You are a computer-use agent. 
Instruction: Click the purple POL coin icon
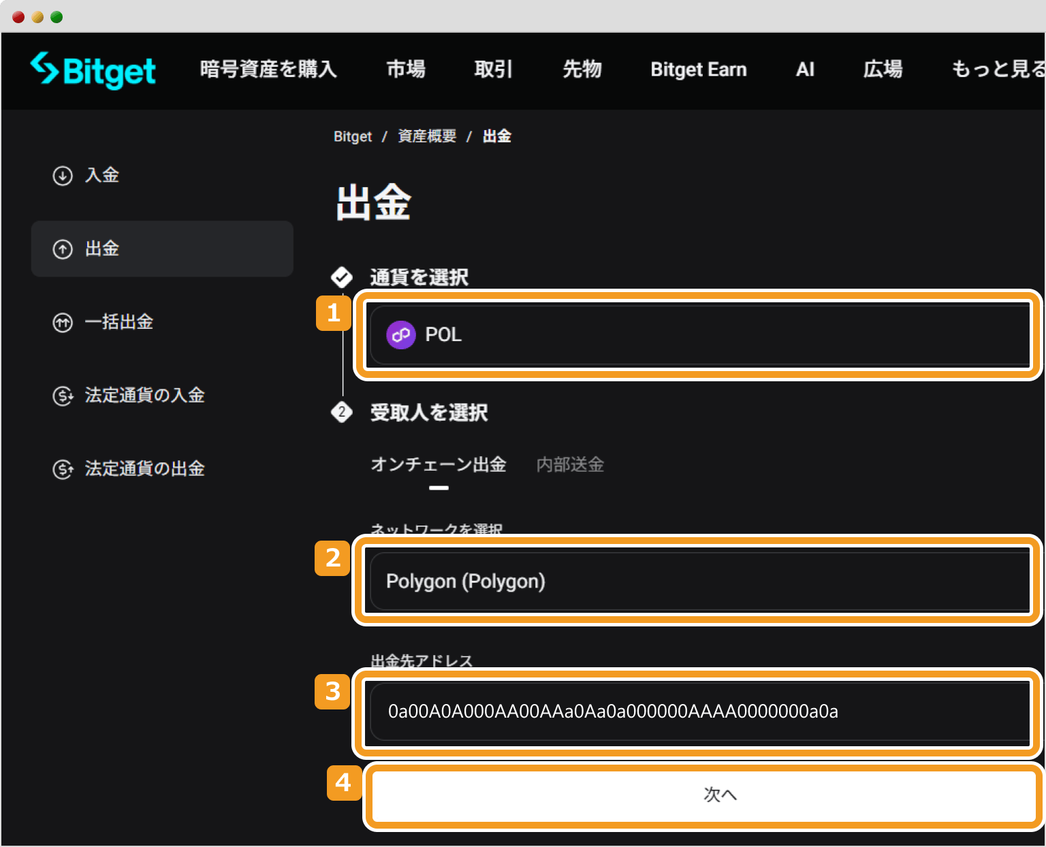pyautogui.click(x=401, y=335)
